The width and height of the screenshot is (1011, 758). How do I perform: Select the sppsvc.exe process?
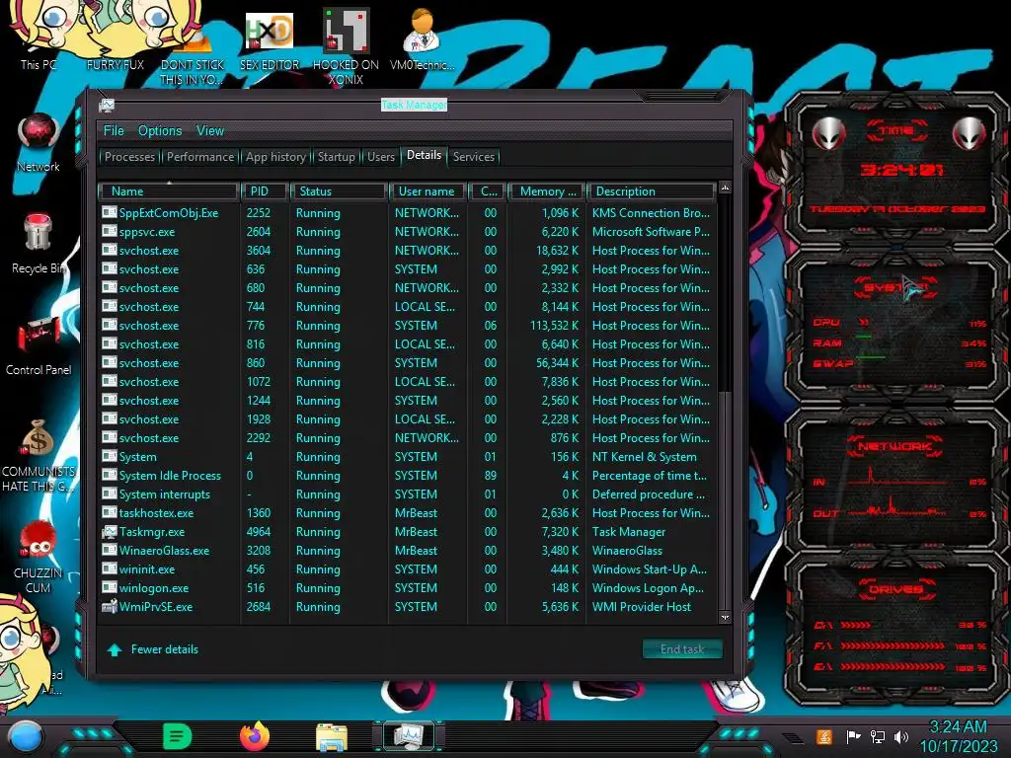pos(406,231)
